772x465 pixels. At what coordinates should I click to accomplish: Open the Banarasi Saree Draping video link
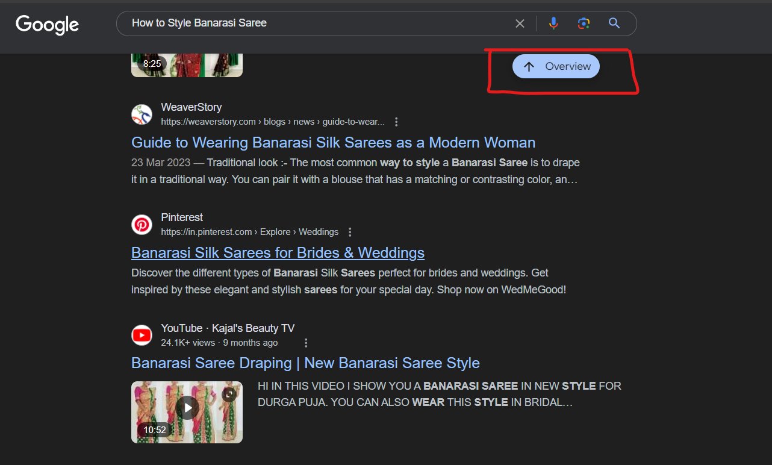305,363
